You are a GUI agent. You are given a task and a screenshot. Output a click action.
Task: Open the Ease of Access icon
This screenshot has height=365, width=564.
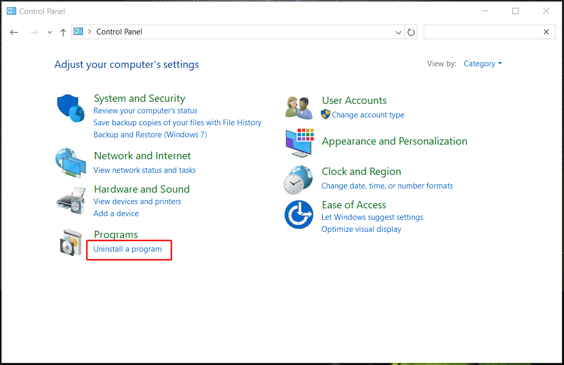pos(298,214)
